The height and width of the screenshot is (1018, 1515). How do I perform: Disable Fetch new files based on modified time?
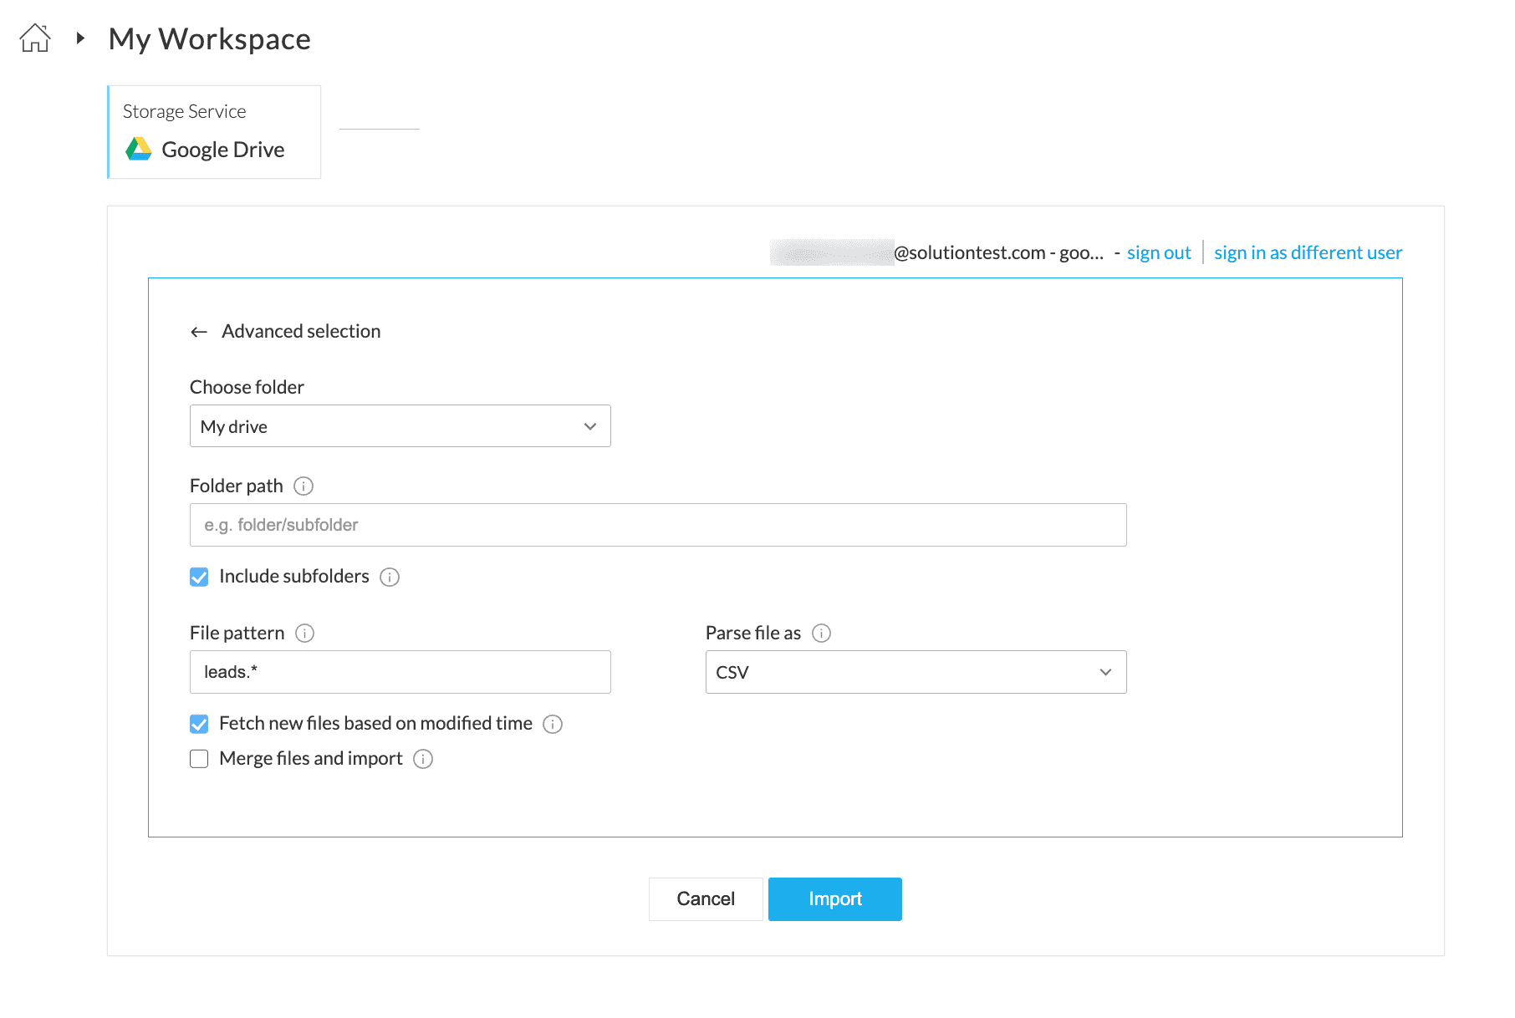coord(199,724)
